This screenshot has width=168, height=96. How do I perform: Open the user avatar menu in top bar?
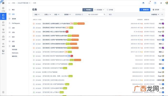(167, 3)
